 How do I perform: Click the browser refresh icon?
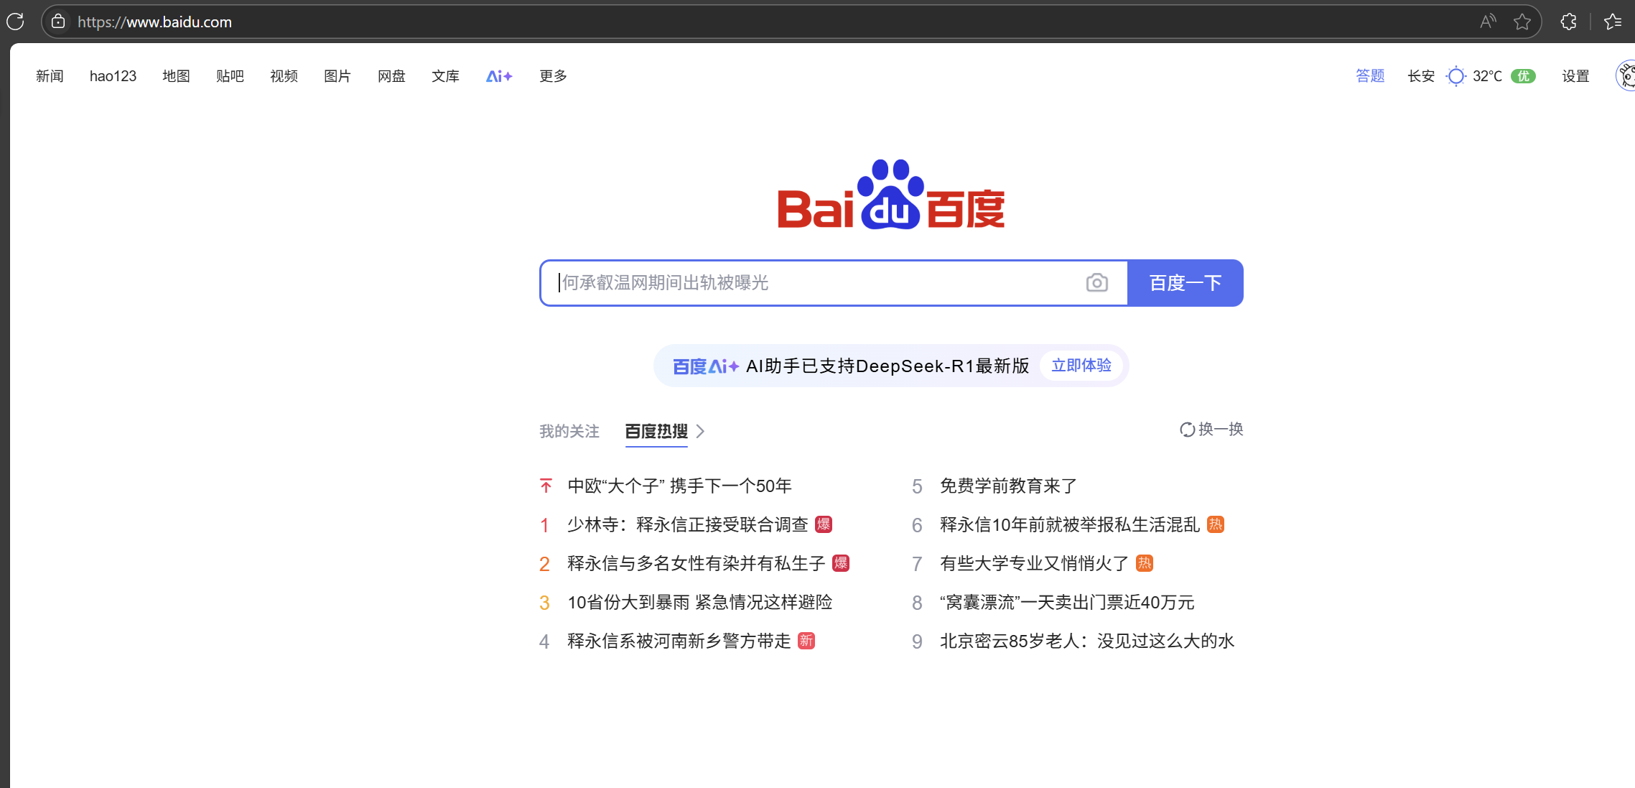[15, 22]
